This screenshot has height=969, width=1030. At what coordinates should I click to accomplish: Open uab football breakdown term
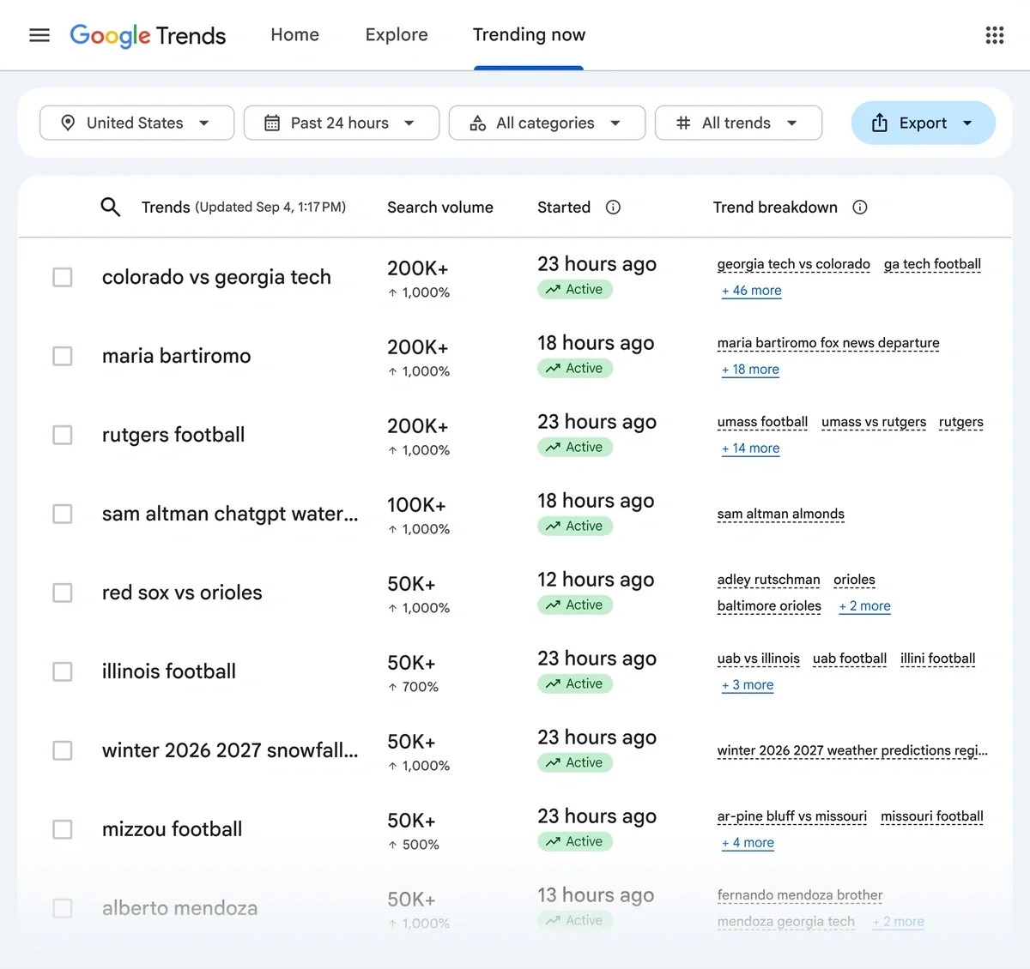850,659
